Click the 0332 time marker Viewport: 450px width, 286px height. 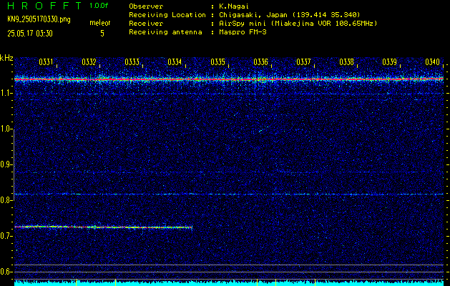pyautogui.click(x=89, y=62)
